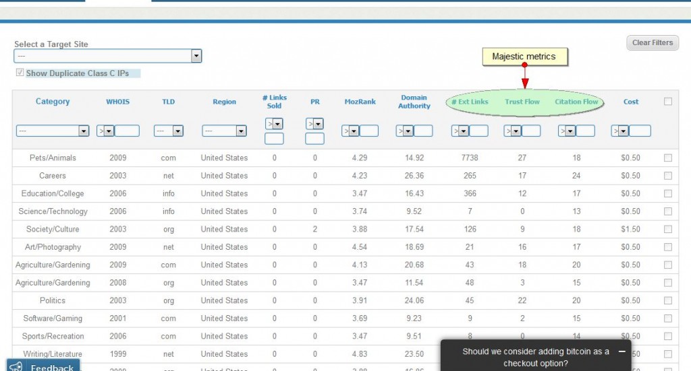Screen dimensions: 691x371
Task: Click the Society/Culture category cell
Action: click(53, 230)
